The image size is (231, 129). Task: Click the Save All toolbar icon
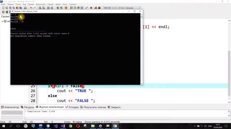click(14, 8)
